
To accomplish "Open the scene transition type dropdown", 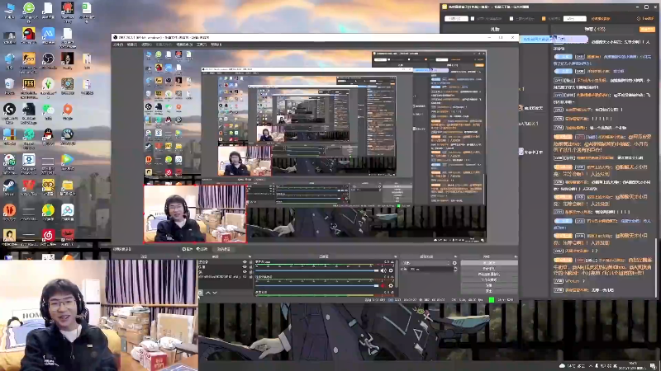I will tap(426, 263).
